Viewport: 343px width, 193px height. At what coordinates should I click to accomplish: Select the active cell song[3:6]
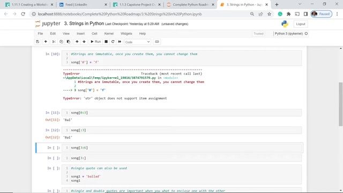click(x=182, y=148)
